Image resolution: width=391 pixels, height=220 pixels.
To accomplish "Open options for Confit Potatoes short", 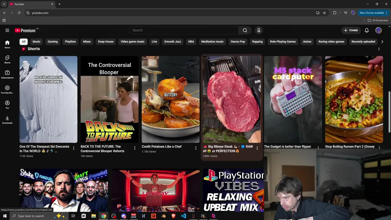I will point(196,148).
